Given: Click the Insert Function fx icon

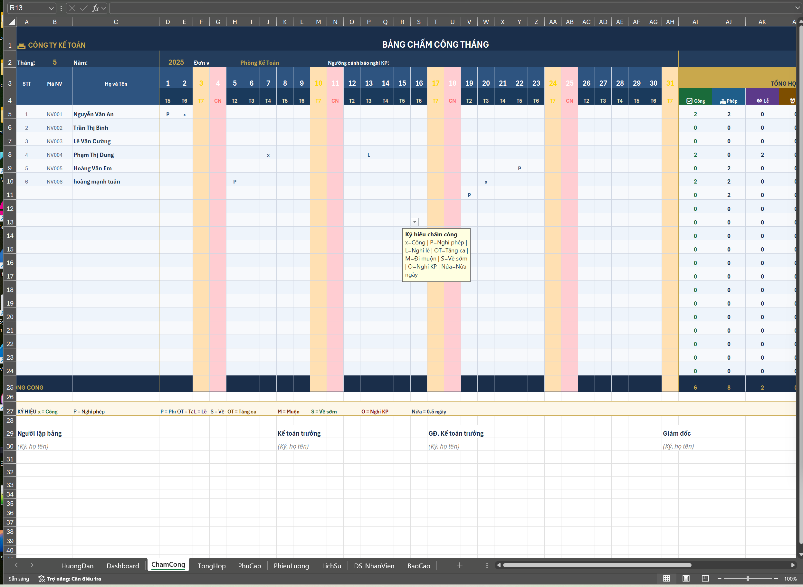Looking at the screenshot, I should pos(95,8).
